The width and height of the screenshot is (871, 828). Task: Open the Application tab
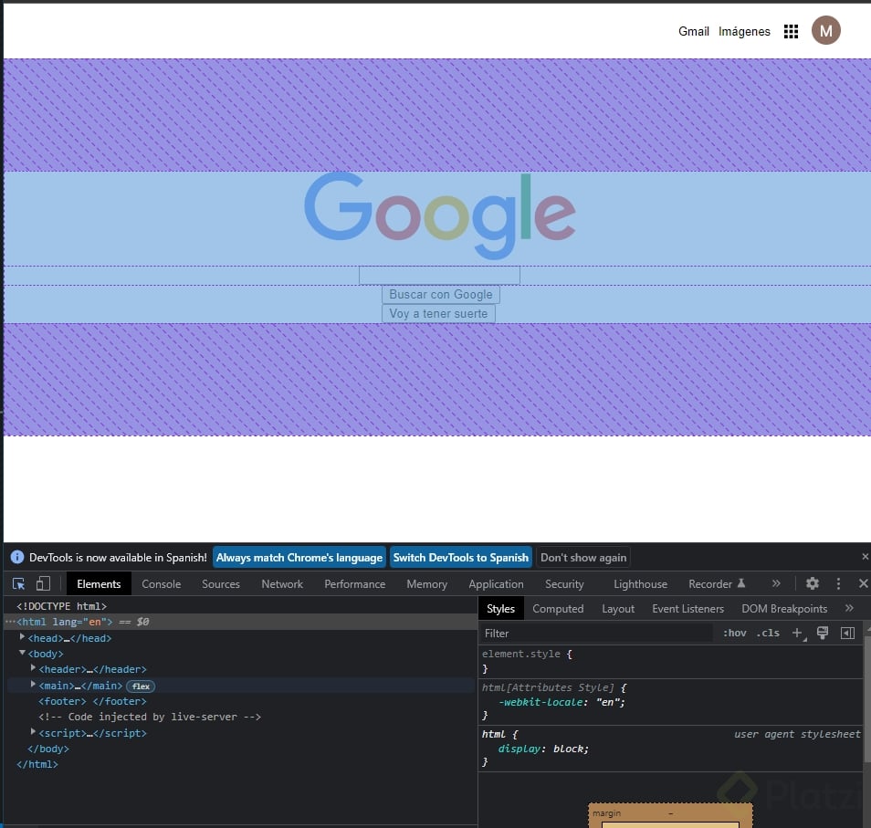[496, 584]
